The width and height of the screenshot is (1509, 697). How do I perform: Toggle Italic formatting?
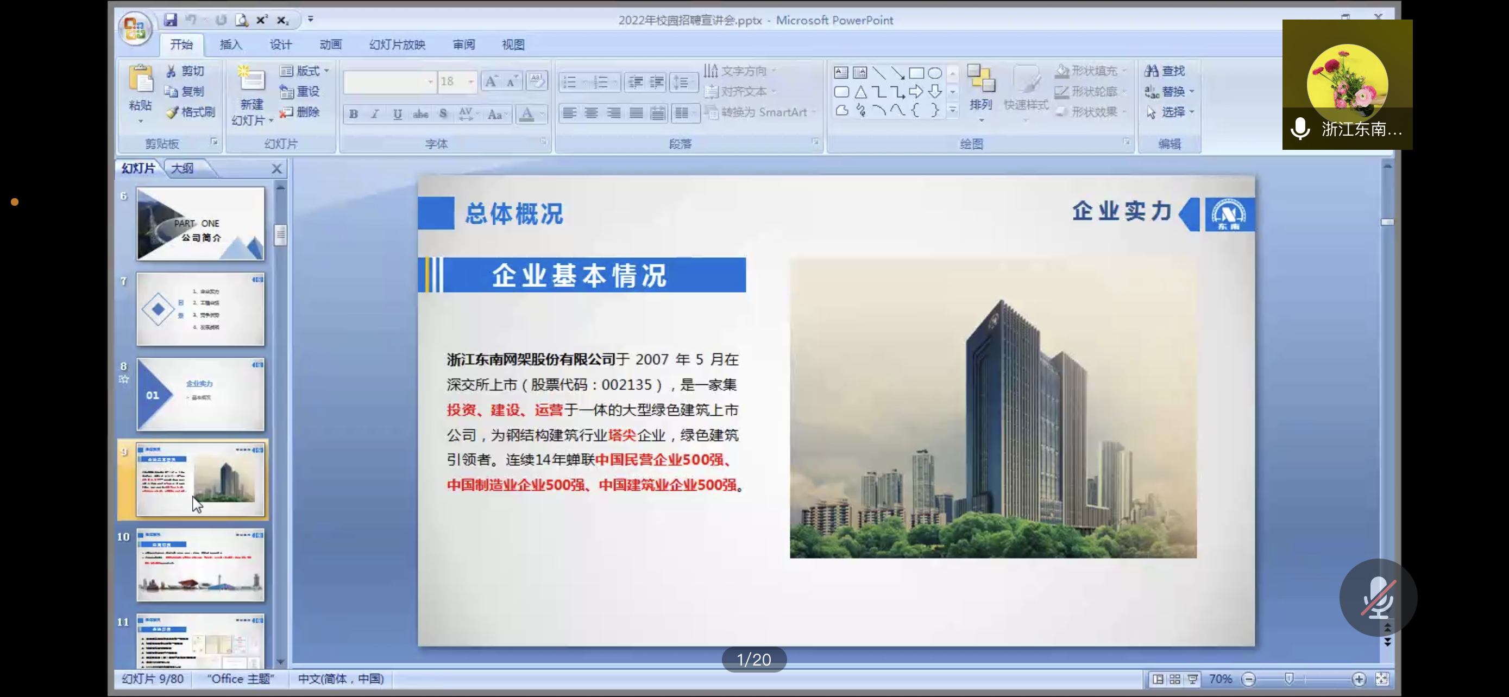(x=375, y=114)
